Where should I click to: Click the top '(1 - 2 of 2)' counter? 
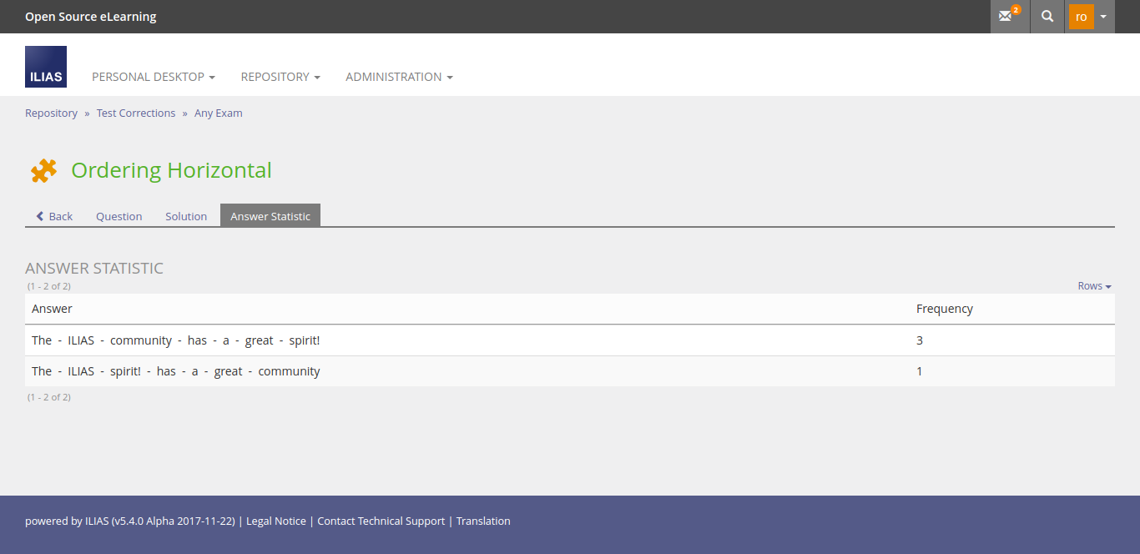click(49, 286)
